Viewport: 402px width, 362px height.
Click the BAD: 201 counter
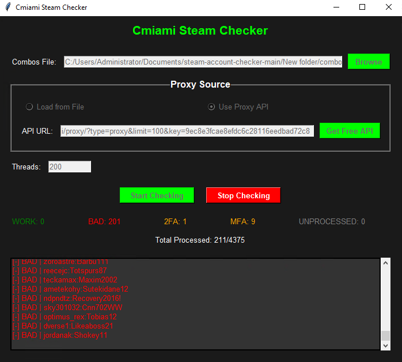[104, 221]
